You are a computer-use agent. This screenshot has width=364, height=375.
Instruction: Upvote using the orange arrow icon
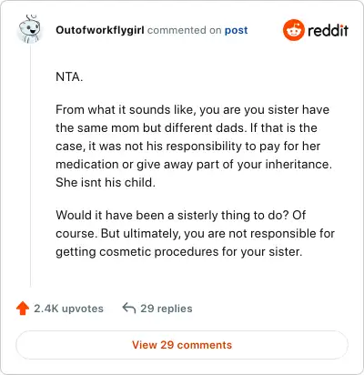coord(23,309)
